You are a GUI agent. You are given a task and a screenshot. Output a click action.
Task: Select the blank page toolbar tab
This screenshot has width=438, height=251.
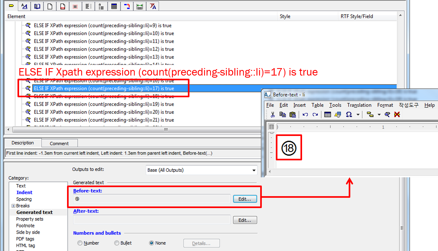[50, 6]
